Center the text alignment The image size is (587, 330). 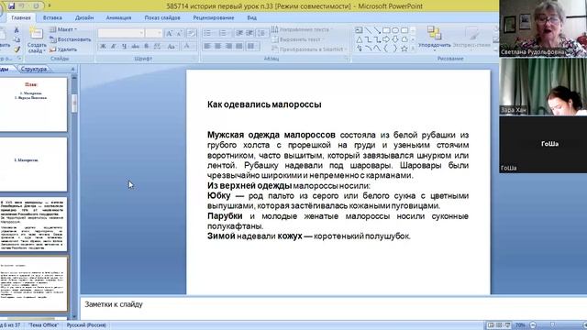click(x=218, y=47)
